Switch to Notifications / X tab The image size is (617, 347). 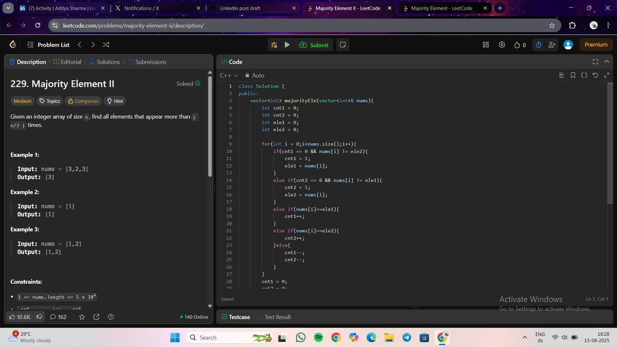(158, 8)
